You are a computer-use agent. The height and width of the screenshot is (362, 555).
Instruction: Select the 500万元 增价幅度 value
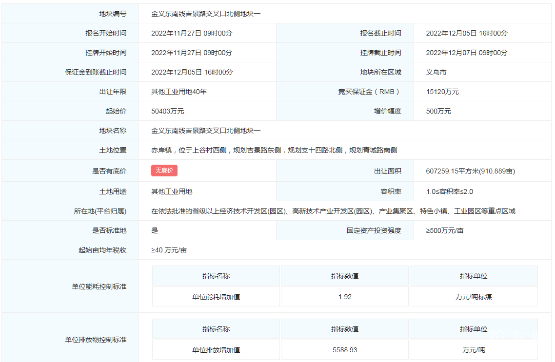(438, 111)
